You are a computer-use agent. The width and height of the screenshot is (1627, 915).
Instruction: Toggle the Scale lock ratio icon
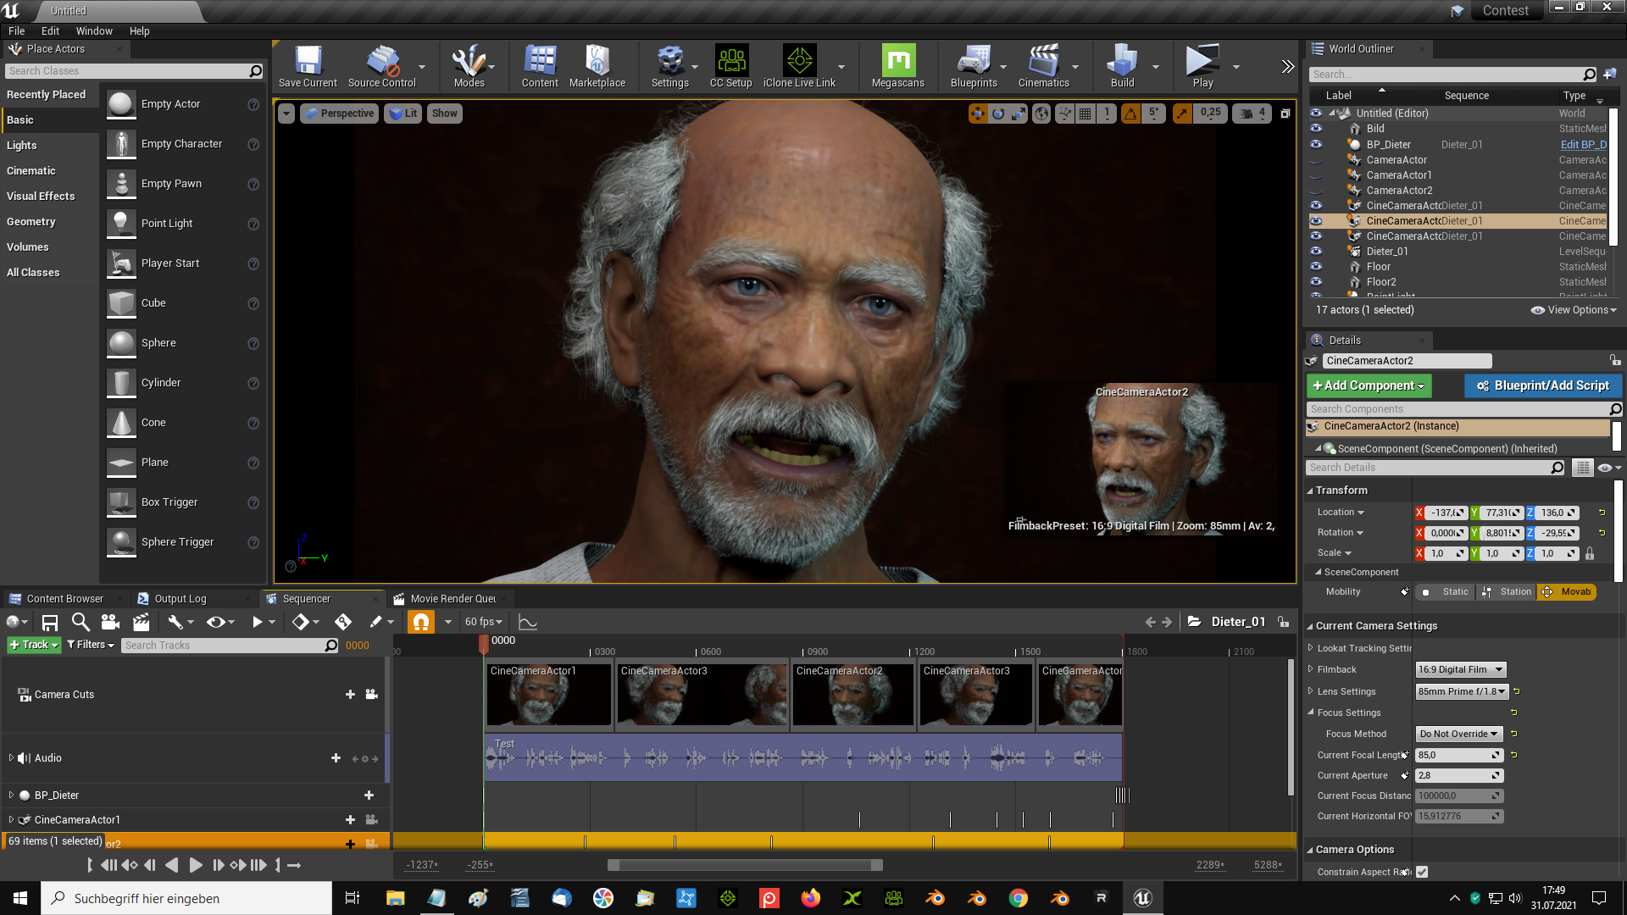tap(1590, 553)
